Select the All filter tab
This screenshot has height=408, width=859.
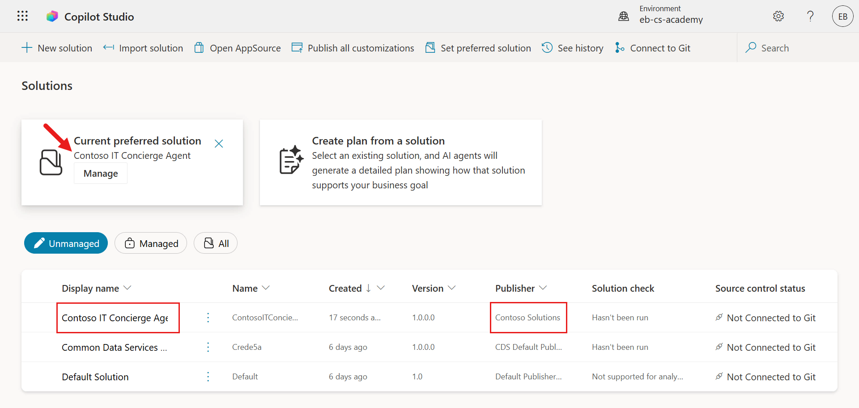(x=216, y=243)
